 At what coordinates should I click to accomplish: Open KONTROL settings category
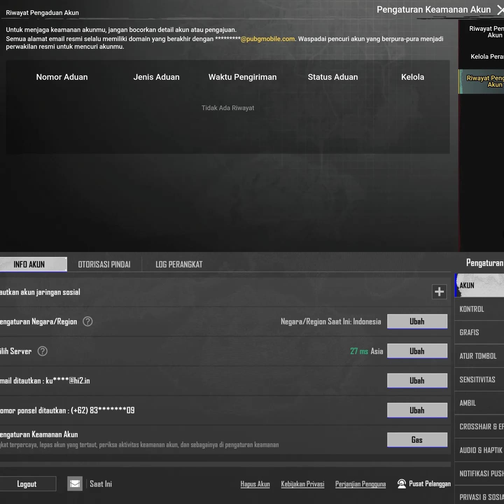(x=479, y=309)
